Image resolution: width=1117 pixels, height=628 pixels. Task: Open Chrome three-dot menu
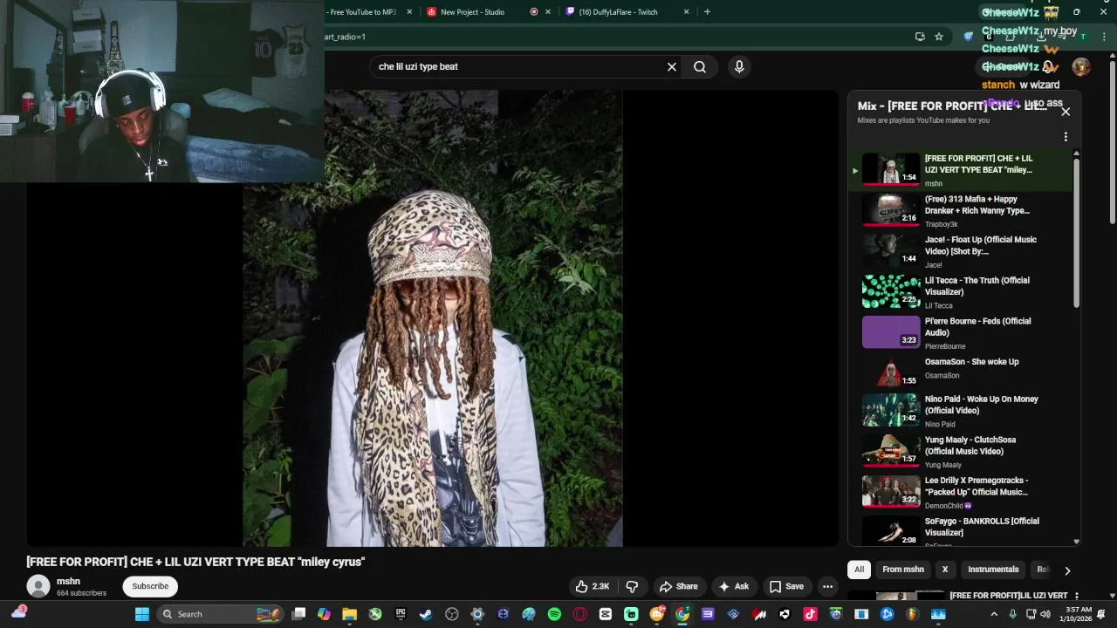1103,37
